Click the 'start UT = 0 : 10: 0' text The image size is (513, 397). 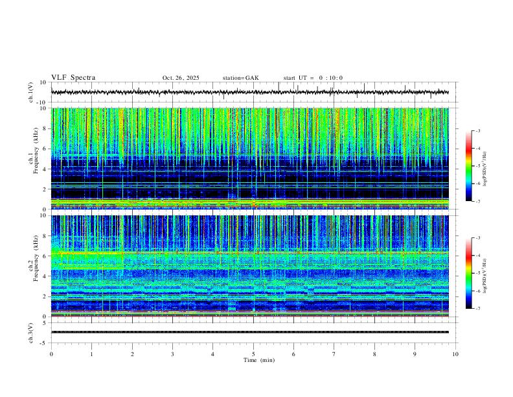click(313, 78)
